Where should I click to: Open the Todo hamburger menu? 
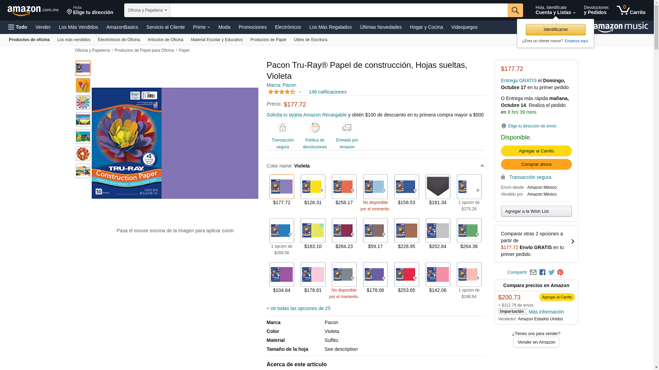(x=18, y=27)
